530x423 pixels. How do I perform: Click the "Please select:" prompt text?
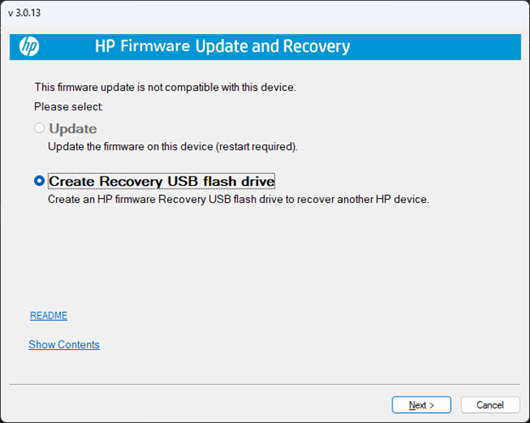69,107
